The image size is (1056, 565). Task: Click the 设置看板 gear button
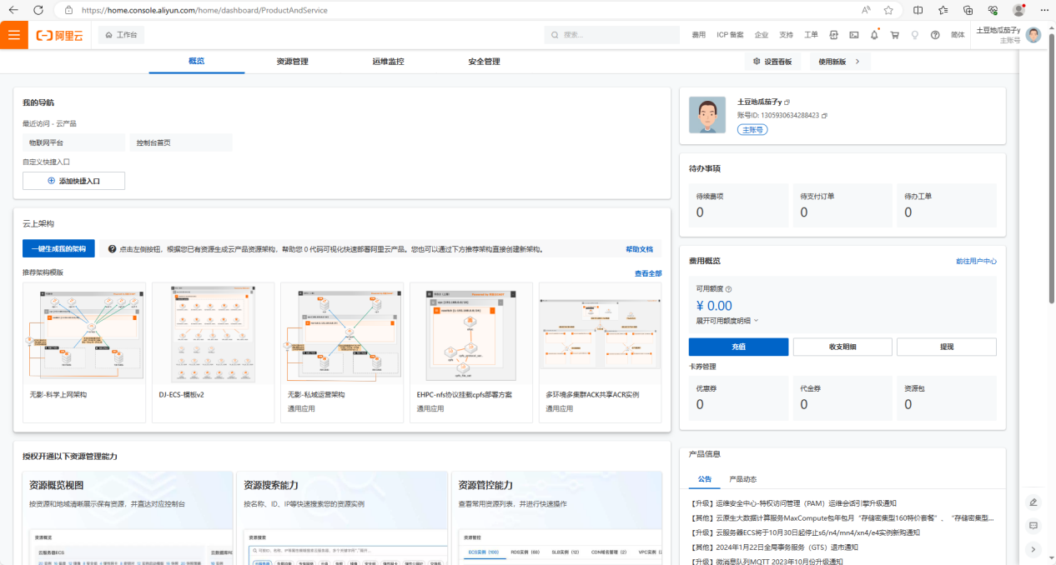point(772,62)
